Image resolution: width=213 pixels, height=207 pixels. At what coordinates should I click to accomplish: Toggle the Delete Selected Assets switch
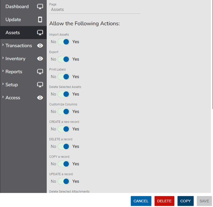[63, 94]
